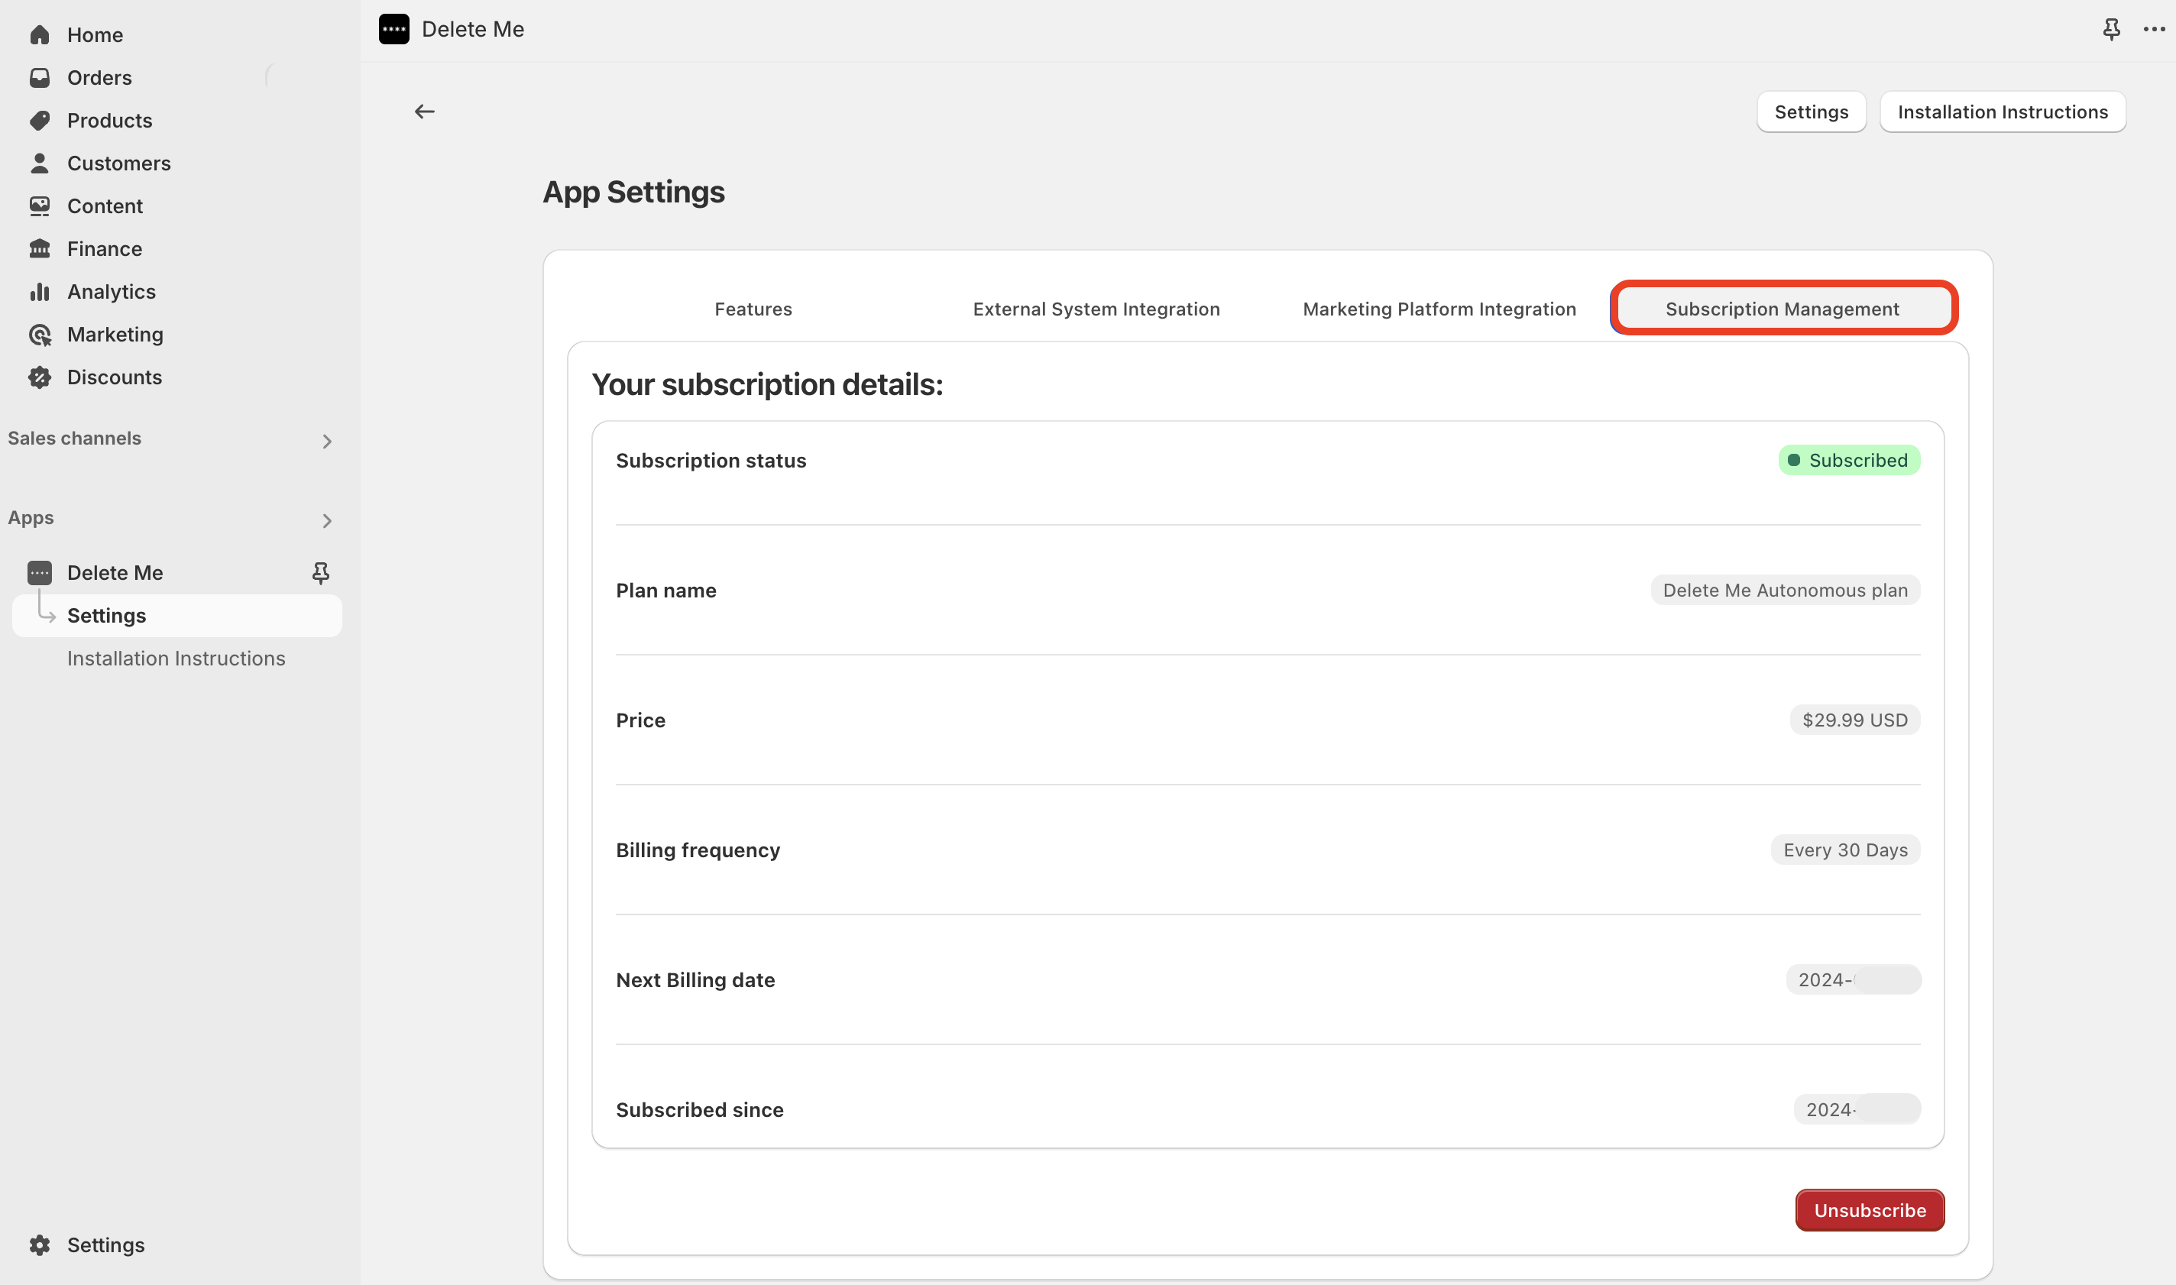
Task: Click the Every 30 Days value
Action: pyautogui.click(x=1845, y=850)
